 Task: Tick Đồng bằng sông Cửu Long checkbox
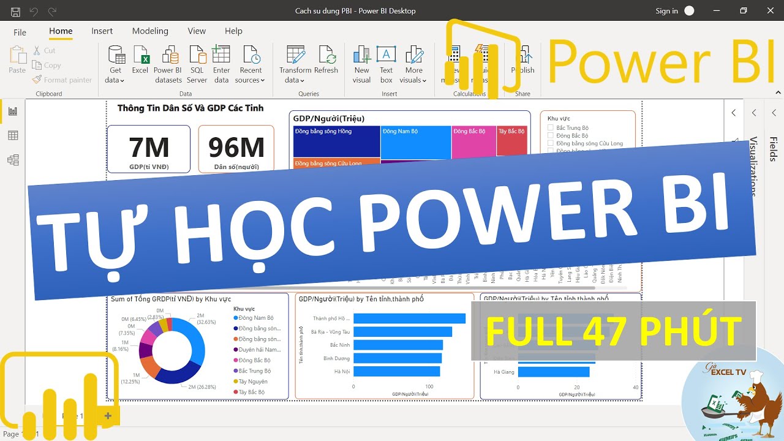[x=550, y=143]
